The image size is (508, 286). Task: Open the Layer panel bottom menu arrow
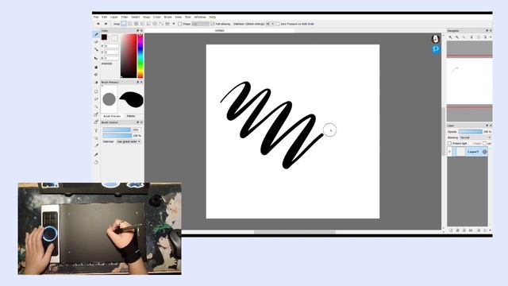[x=491, y=230]
